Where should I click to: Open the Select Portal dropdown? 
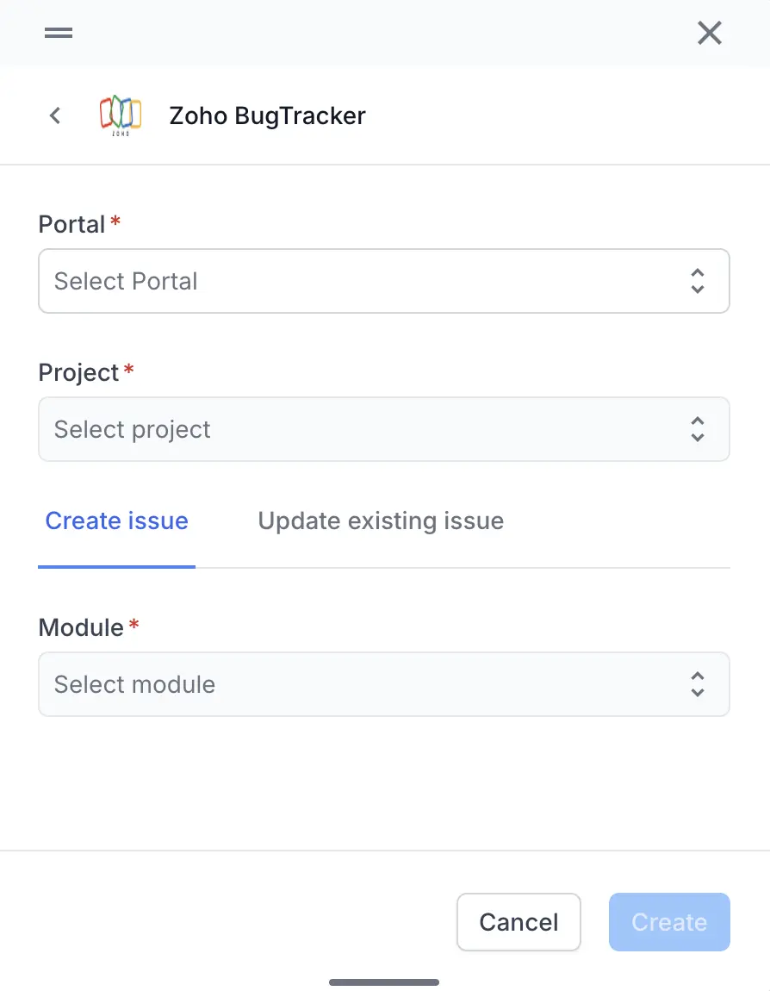tap(384, 281)
